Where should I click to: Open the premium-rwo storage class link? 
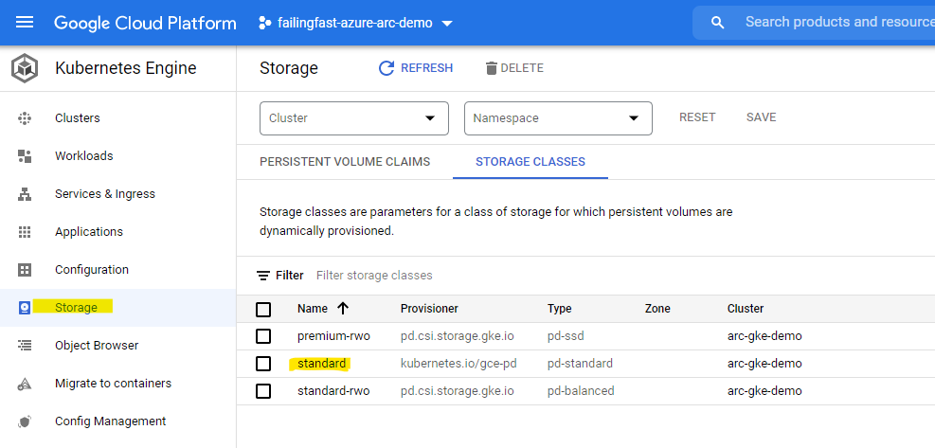coord(333,336)
